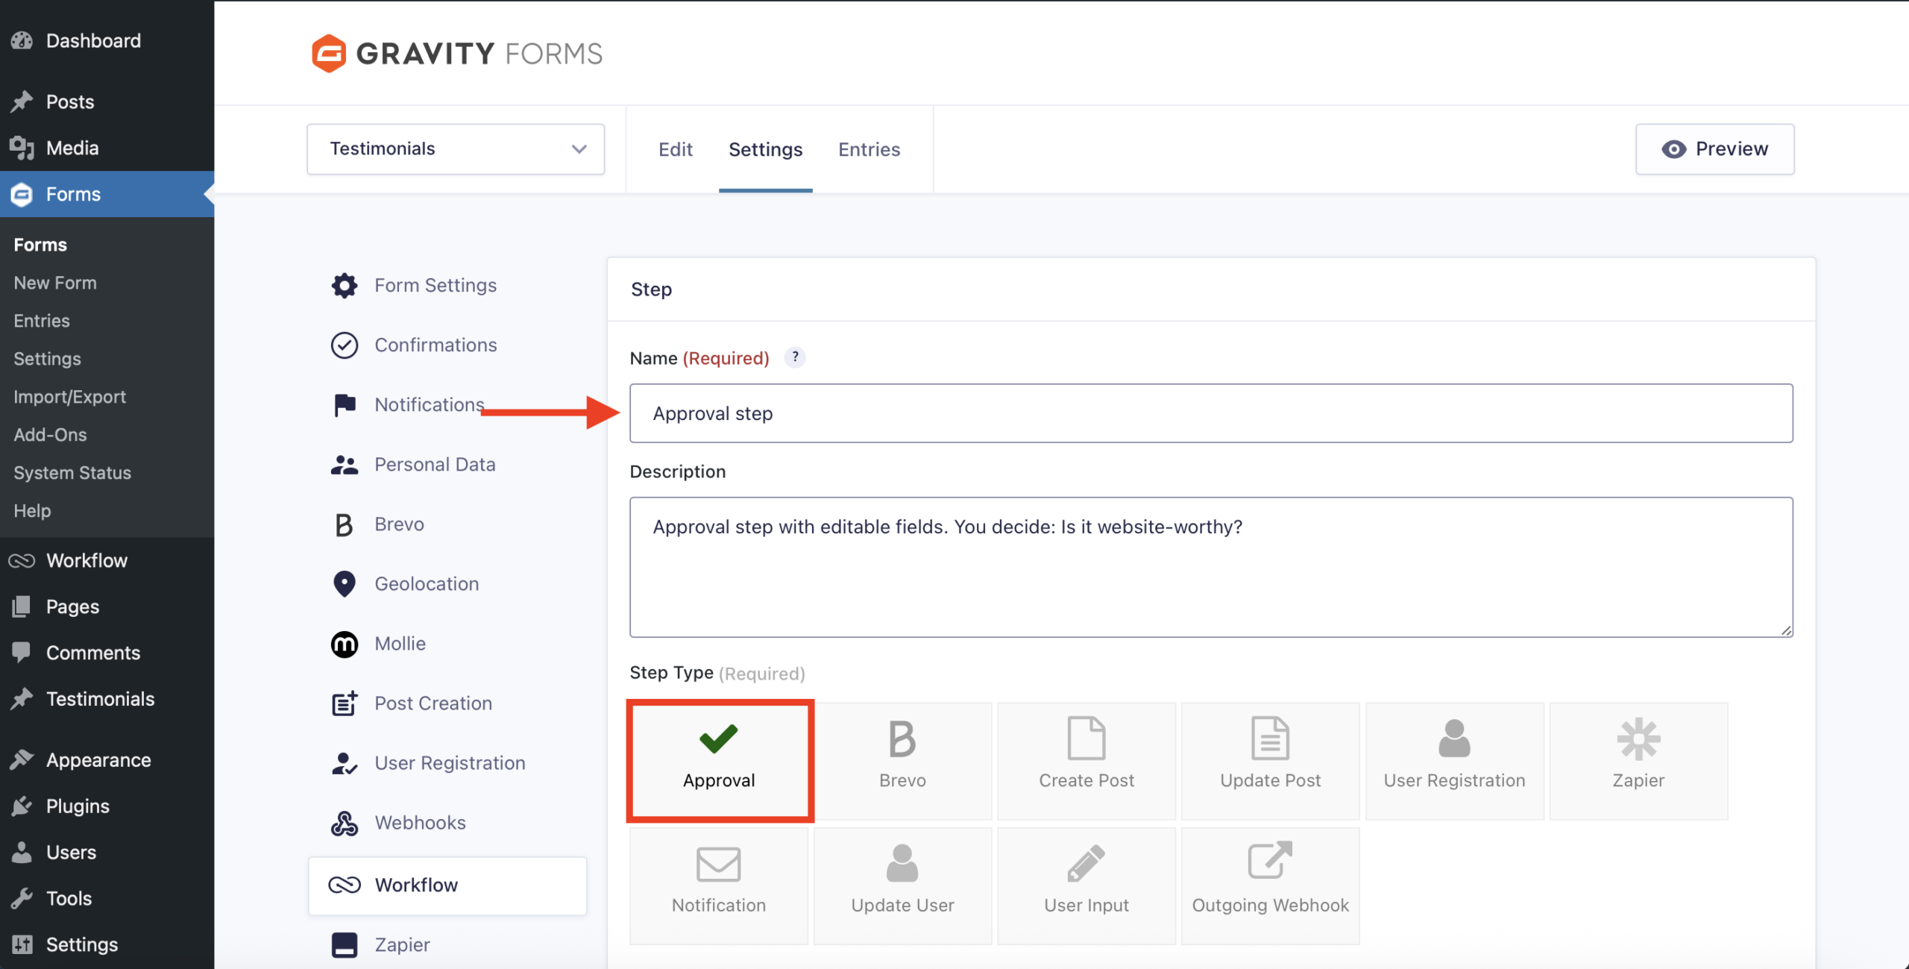Image resolution: width=1909 pixels, height=969 pixels.
Task: Expand the Appearance admin menu
Action: coord(98,760)
